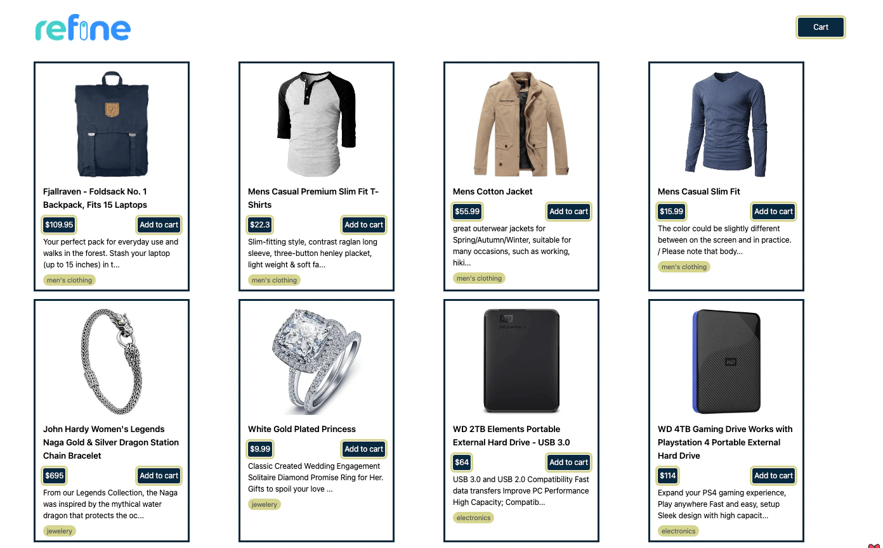Add WD 2TB Elements drive to cart
883x548 pixels.
tap(568, 462)
